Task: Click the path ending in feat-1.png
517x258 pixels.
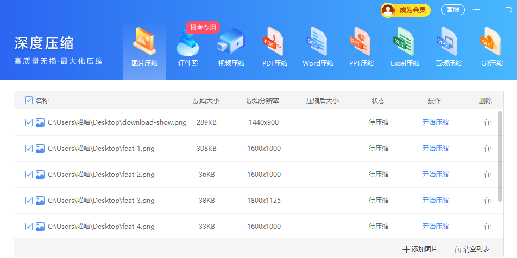Action: point(101,149)
